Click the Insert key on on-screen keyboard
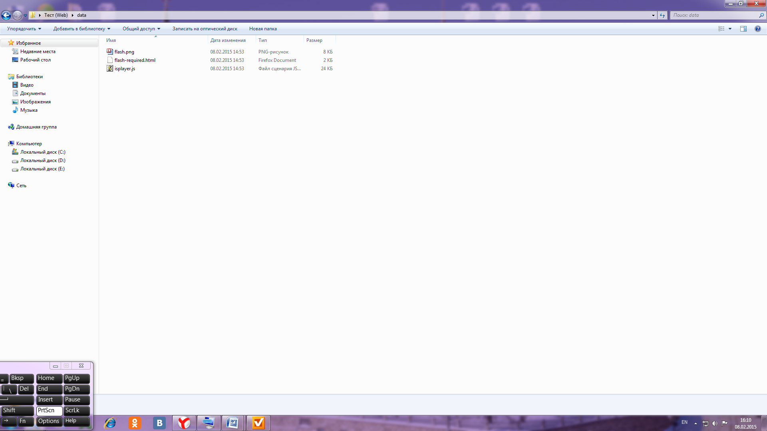Screen dimensions: 767x431 (x=50, y=400)
